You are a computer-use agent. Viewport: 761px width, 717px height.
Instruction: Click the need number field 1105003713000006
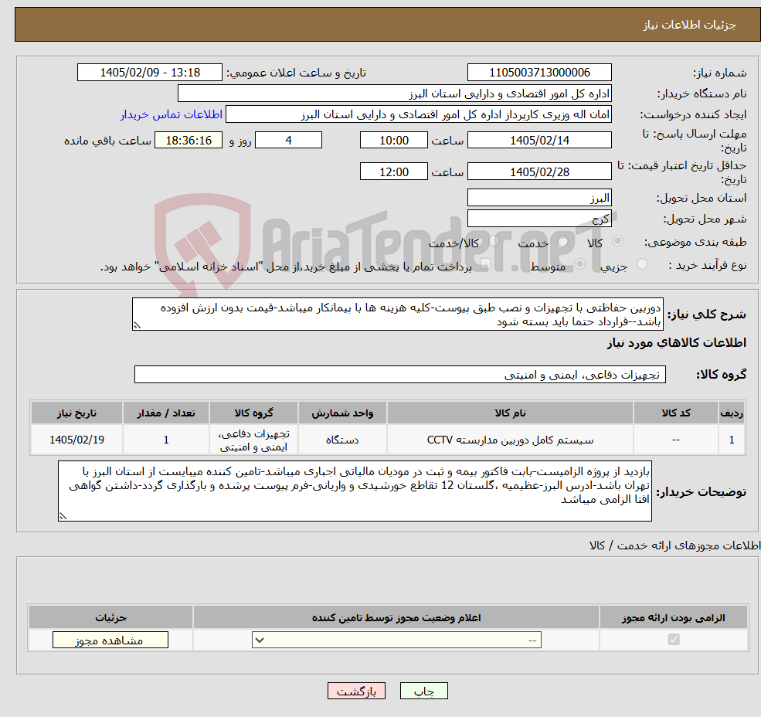(539, 73)
